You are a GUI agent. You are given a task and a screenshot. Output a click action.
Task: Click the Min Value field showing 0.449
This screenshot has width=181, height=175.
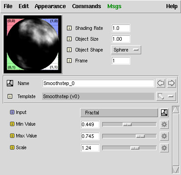(90, 124)
